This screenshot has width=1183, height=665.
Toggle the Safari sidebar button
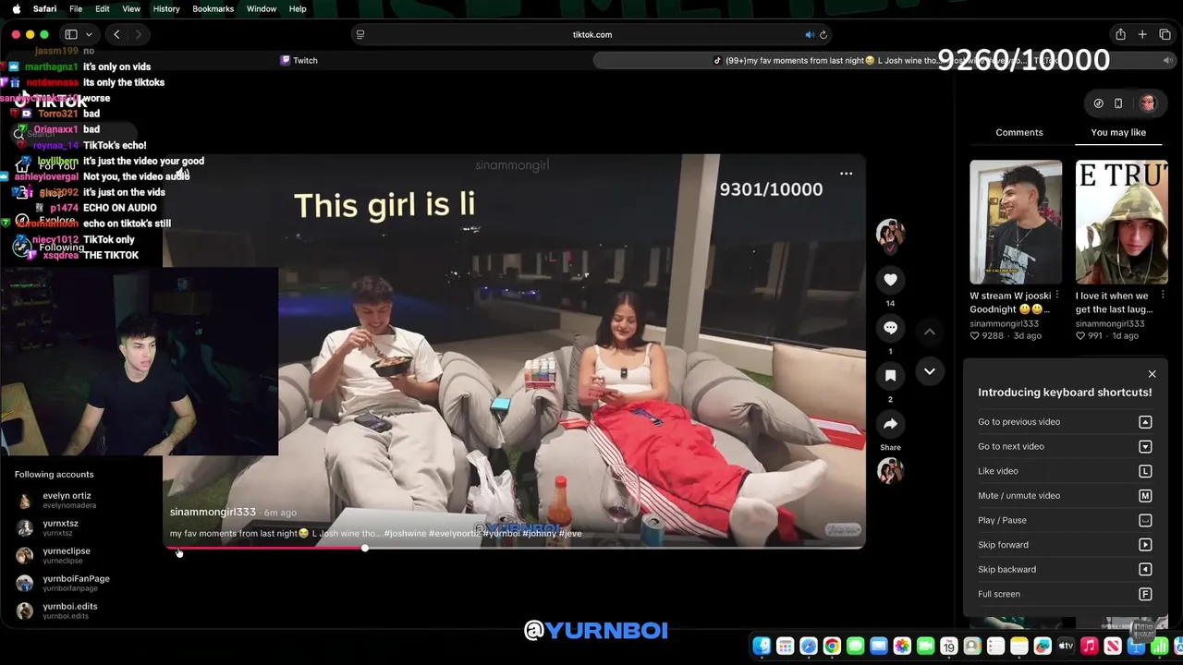(71, 34)
